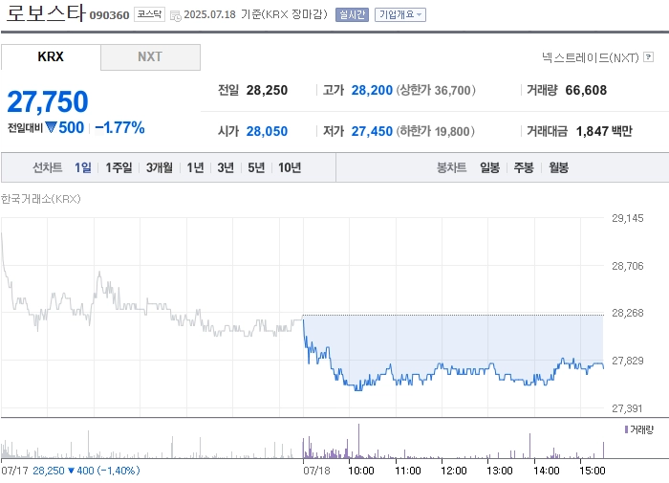Select the 1년 line chart period
Image resolution: width=669 pixels, height=483 pixels.
point(195,167)
